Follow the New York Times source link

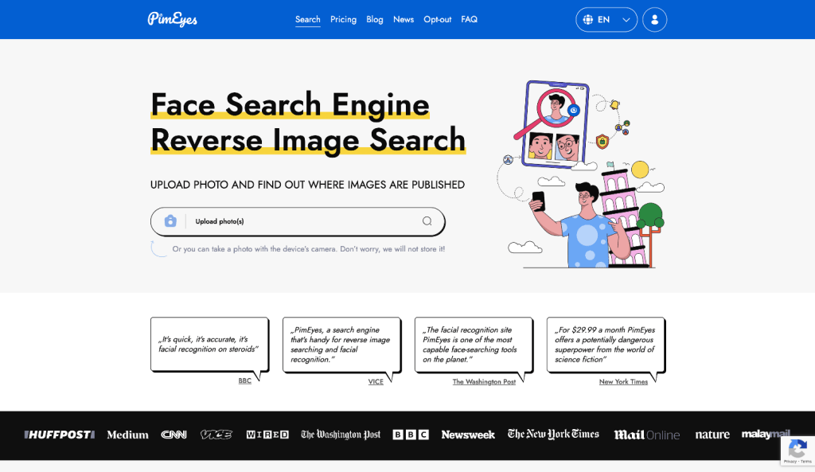[623, 381]
